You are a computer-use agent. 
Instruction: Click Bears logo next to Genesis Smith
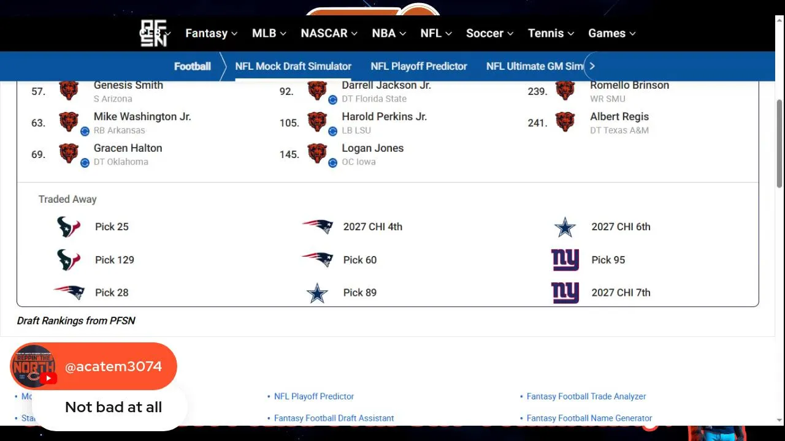[69, 91]
